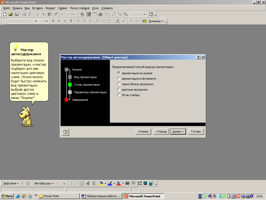The height and width of the screenshot is (200, 266).
Task: Switch to 'Лабораторные работы' Word taskbar item
Action: pos(101,196)
